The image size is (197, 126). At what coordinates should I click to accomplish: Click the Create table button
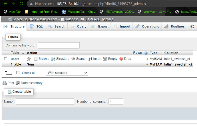pyautogui.click(x=19, y=92)
